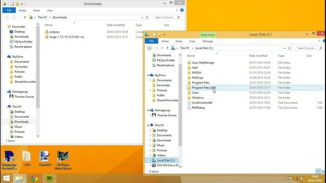Sort by Date modified in Local Disk window
The height and width of the screenshot is (183, 326).
click(x=258, y=55)
